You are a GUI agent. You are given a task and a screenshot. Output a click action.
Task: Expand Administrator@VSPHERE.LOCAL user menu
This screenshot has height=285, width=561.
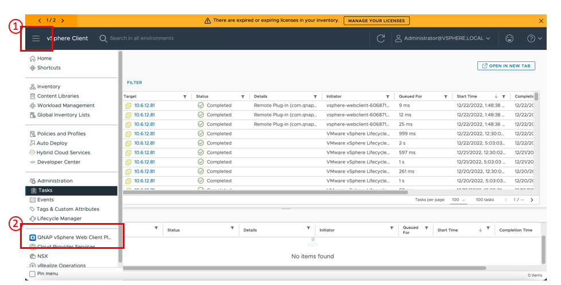442,38
